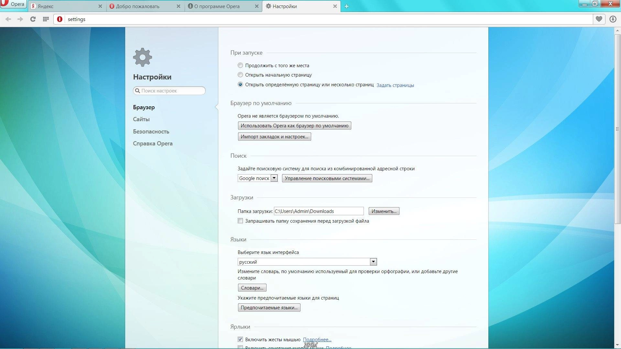This screenshot has width=621, height=349.
Task: Open the Браузер settings section
Action: (x=144, y=107)
